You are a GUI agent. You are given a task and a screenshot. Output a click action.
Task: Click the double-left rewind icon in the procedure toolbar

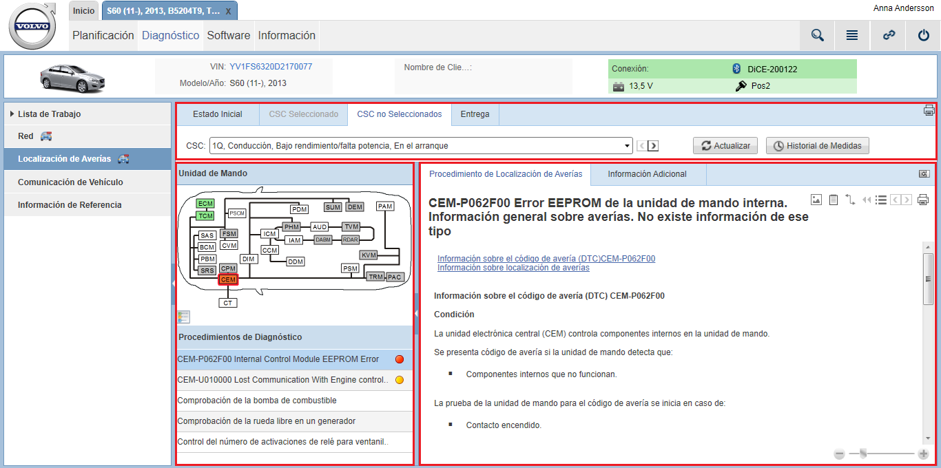click(867, 200)
